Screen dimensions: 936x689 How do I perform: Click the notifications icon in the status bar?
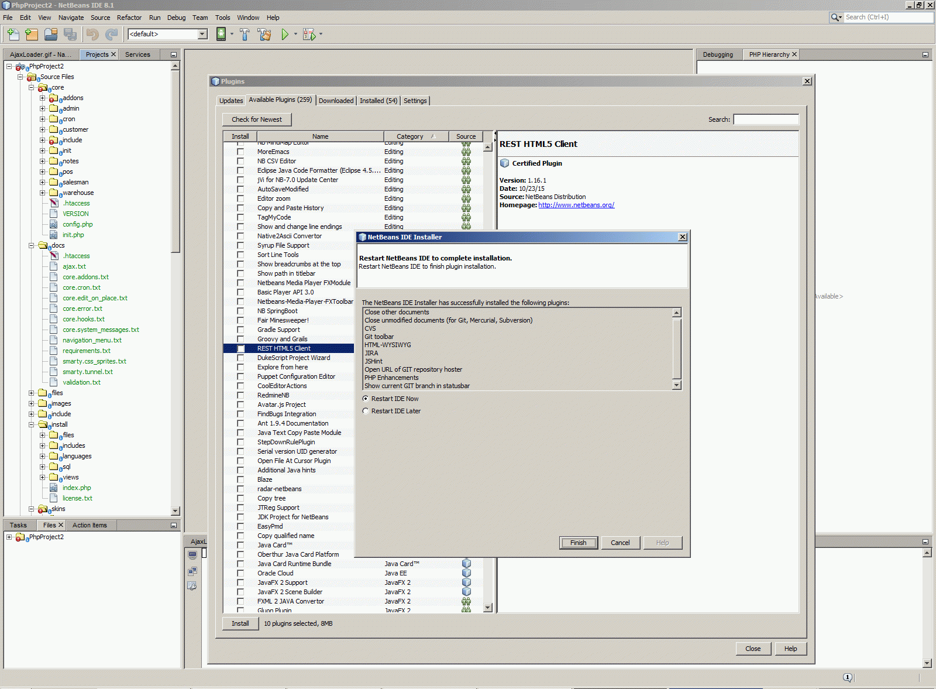coord(848,677)
